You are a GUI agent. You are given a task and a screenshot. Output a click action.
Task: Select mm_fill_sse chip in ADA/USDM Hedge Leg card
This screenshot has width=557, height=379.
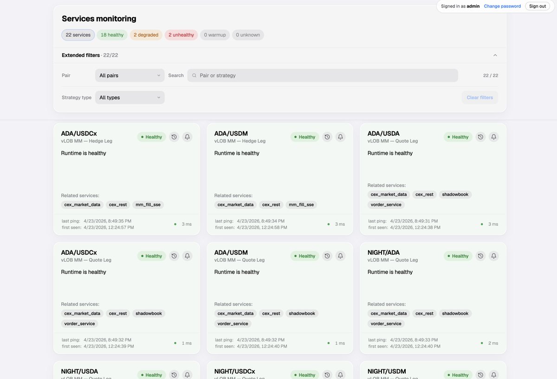point(301,205)
